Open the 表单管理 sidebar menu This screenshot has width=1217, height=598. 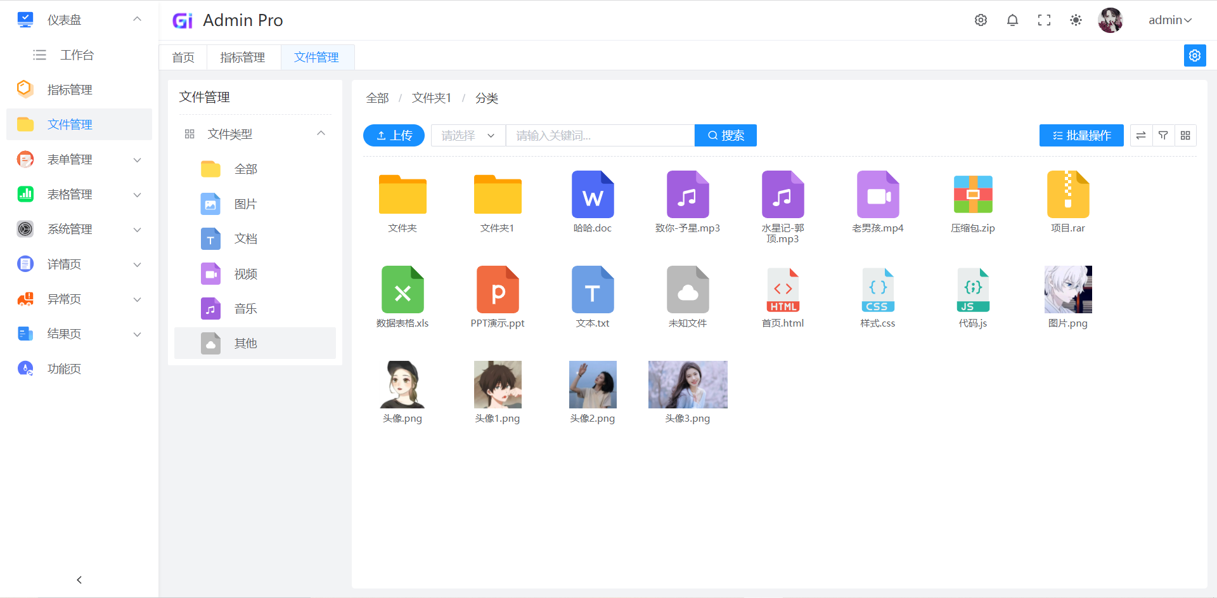point(70,159)
